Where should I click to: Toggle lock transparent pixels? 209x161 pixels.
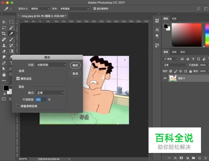tap(171, 71)
